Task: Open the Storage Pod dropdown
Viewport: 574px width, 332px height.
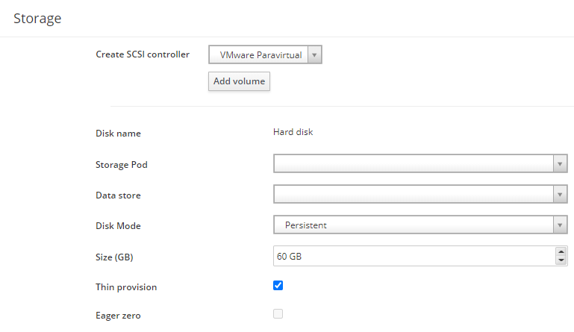Action: pos(420,163)
